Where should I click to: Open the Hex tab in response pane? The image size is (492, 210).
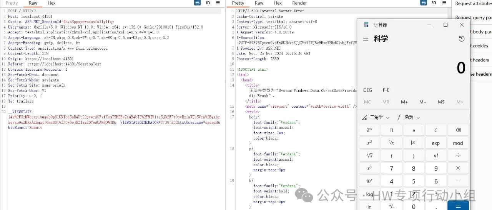pyautogui.click(x=278, y=3)
